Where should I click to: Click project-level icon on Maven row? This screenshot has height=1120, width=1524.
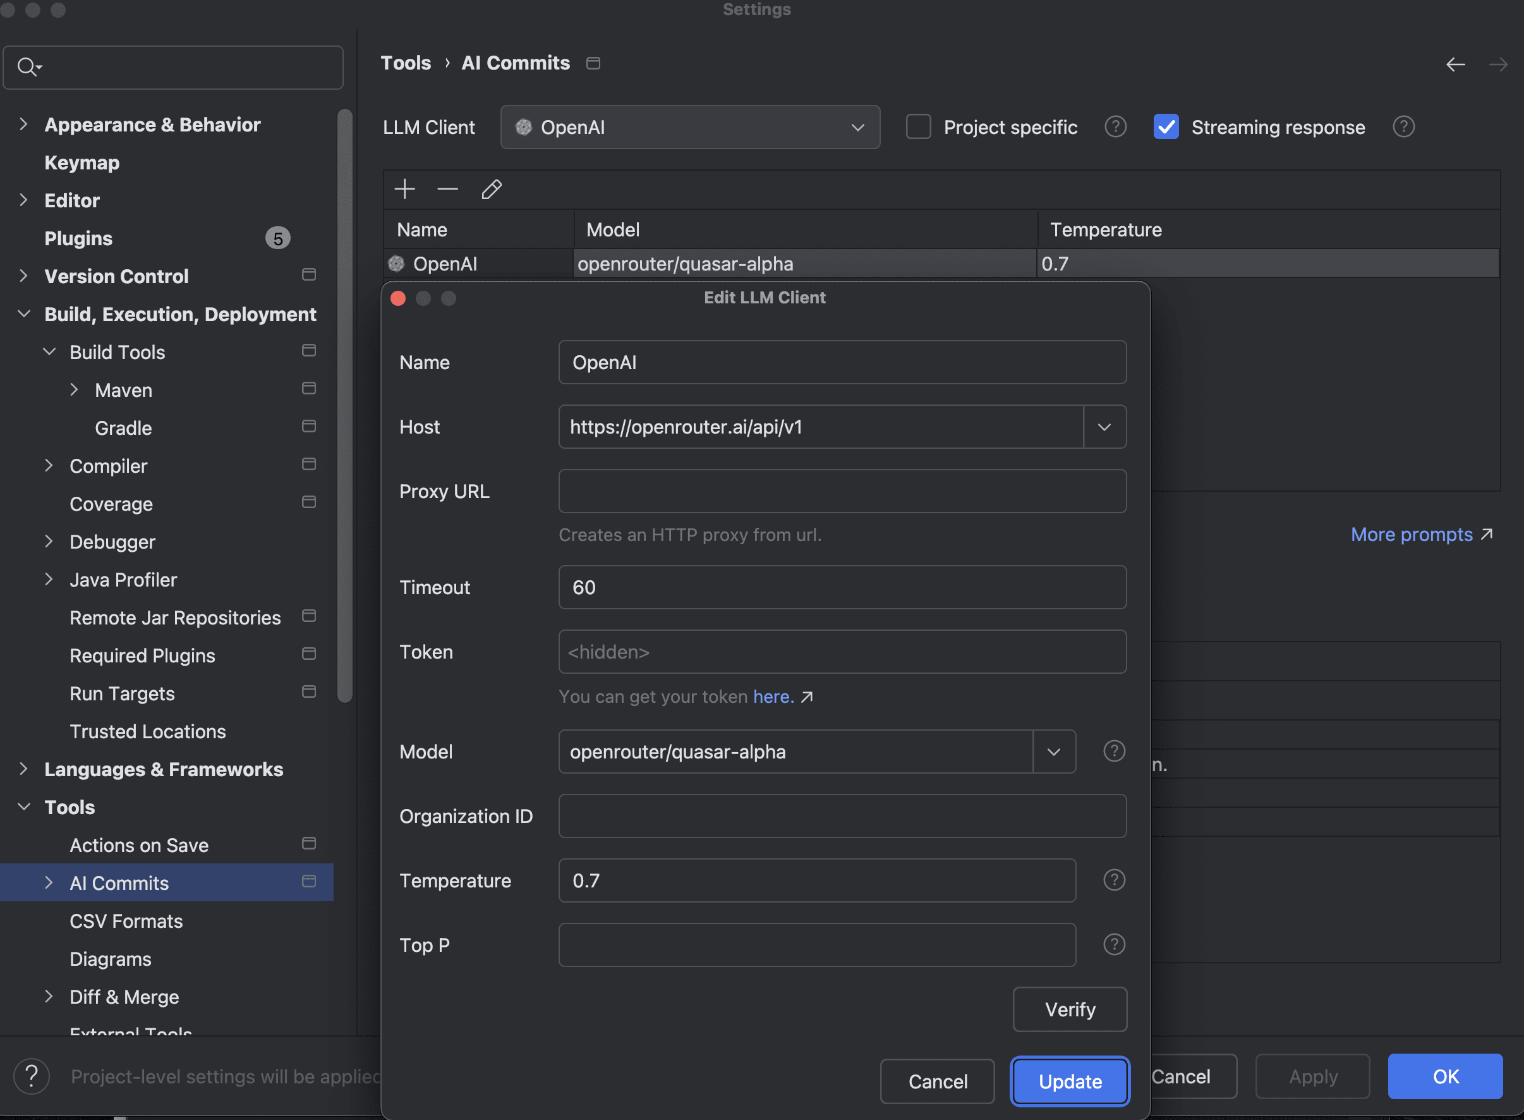click(x=308, y=389)
